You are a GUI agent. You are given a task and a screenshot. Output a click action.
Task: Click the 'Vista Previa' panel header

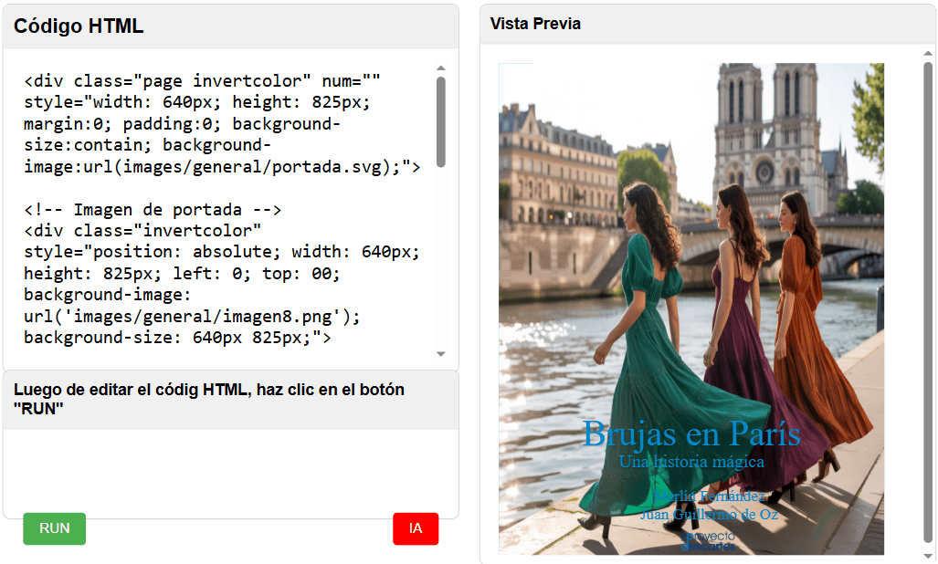[x=535, y=24]
